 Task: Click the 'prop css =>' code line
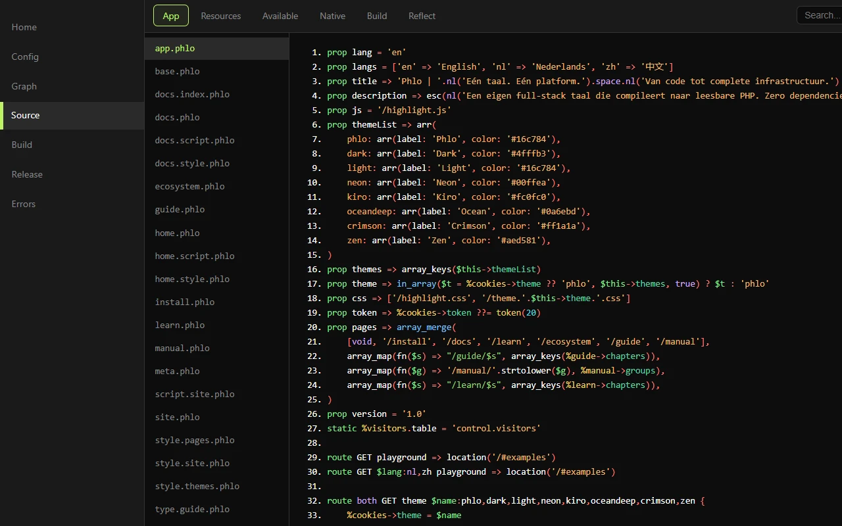tap(479, 299)
